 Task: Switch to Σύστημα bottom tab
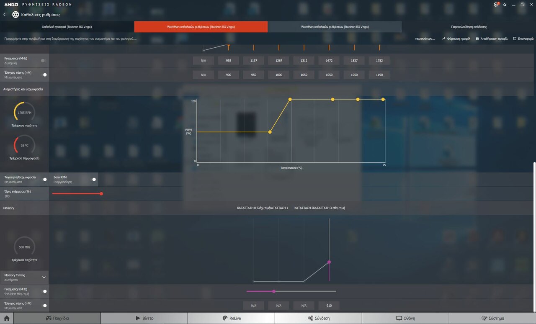point(493,318)
